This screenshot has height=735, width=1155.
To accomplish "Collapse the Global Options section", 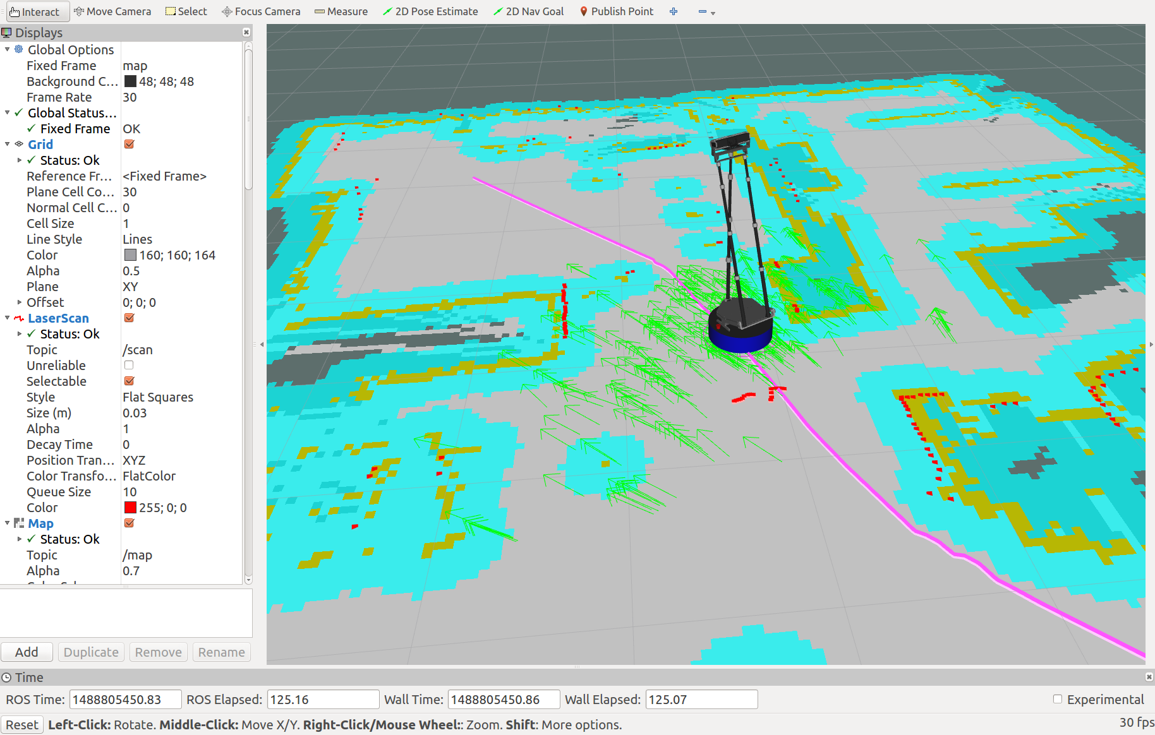I will (8, 50).
